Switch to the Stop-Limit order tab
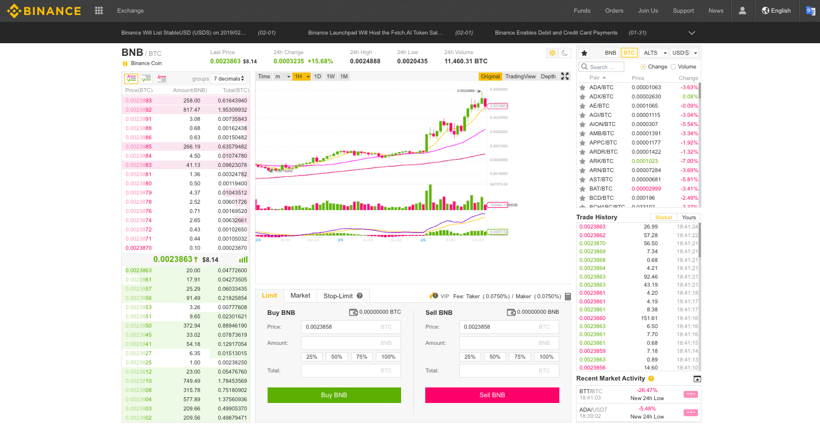Screen dimensions: 820x426 point(343,296)
